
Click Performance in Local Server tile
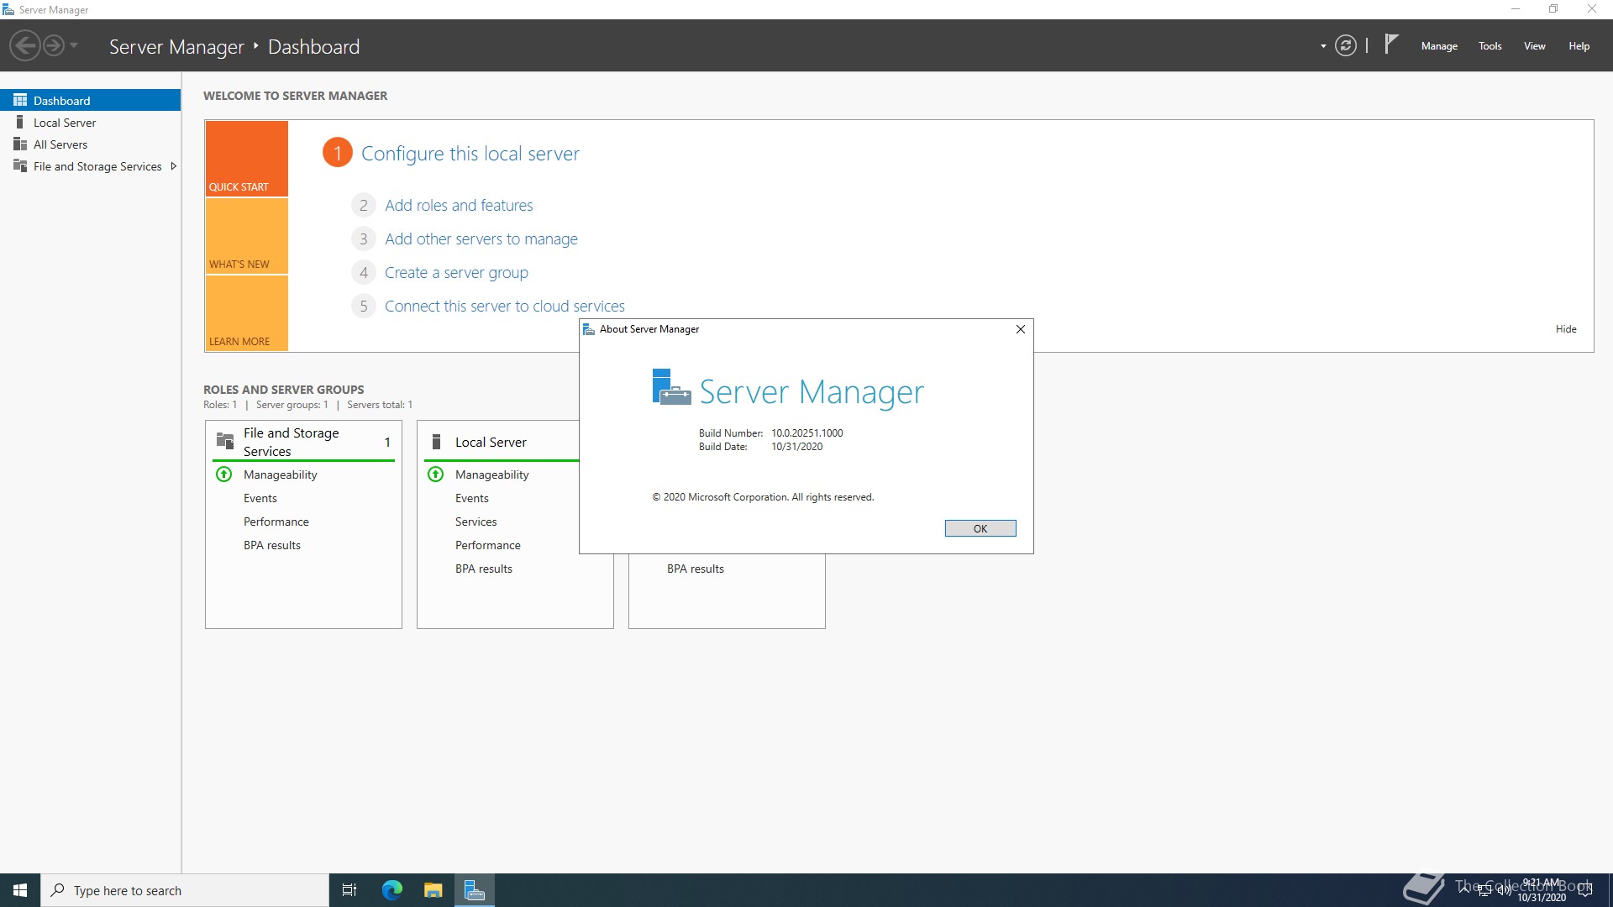(x=488, y=545)
